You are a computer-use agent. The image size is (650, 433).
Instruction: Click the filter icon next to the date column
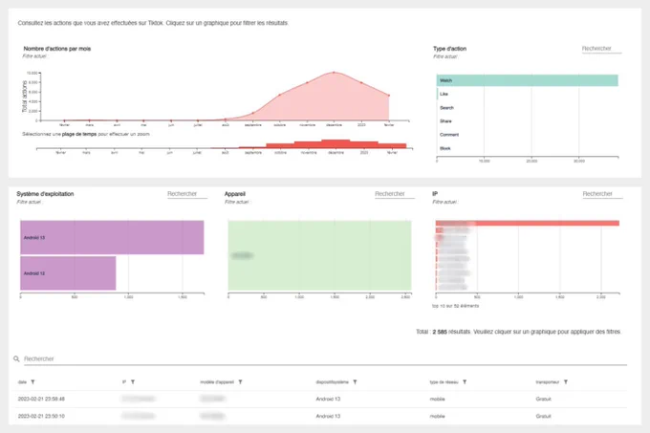pos(32,382)
